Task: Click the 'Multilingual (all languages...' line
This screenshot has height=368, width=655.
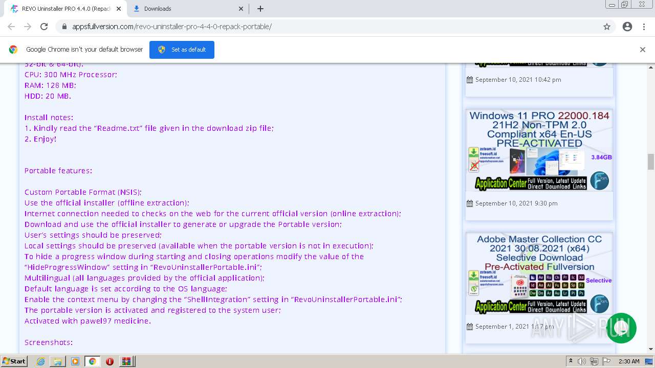Action: pyautogui.click(x=144, y=278)
